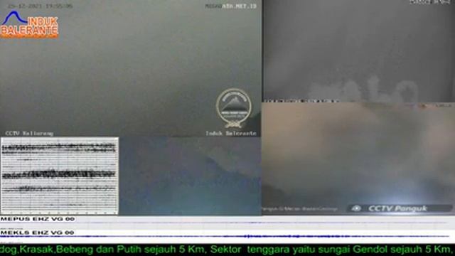Screen dimensions: 455x256
Task: Click the CCTV Kaliurang caption text
Action: [29, 134]
